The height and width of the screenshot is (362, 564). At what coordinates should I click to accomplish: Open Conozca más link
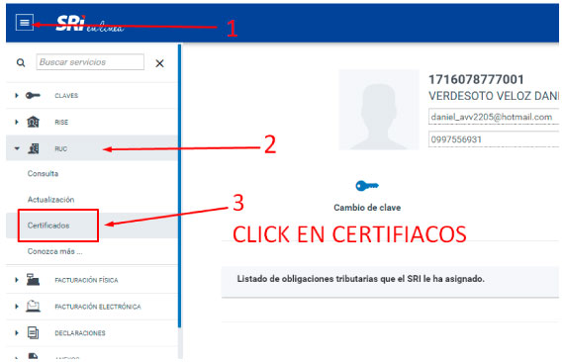[54, 251]
